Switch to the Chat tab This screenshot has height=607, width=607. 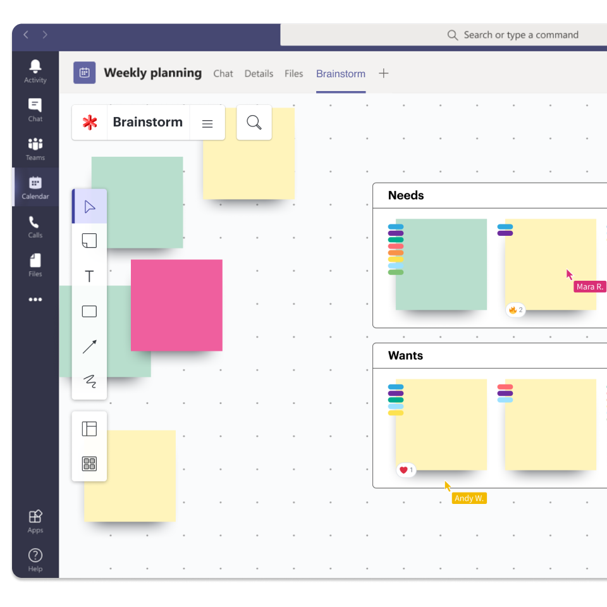point(223,73)
